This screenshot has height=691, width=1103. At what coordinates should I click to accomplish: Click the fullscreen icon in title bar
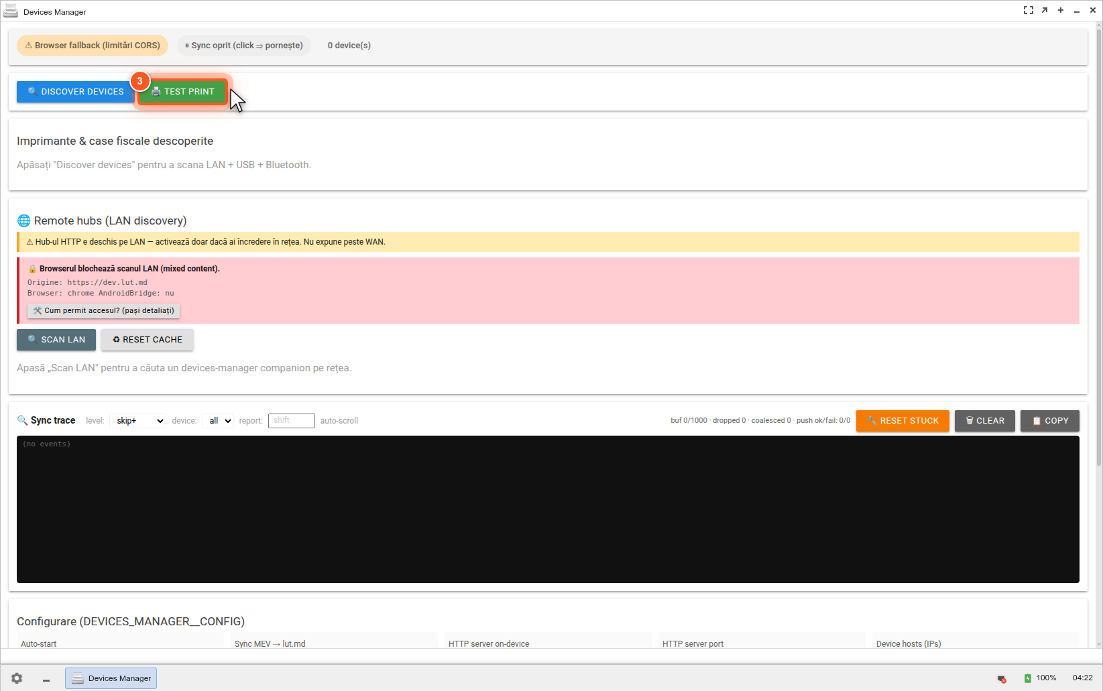pos(1029,10)
